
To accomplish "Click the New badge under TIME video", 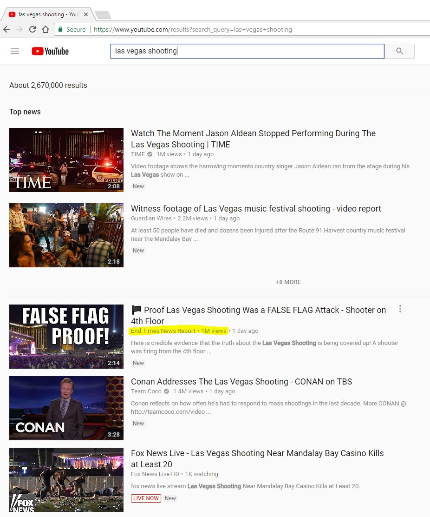I will click(138, 186).
